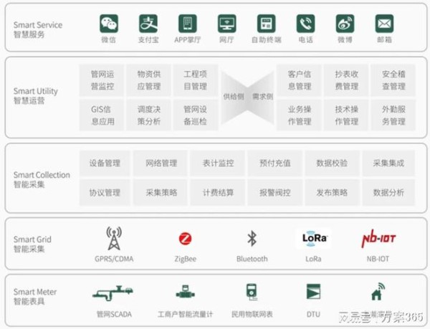430x329 pixels.
Task: Select the red NB-IOT logo
Action: [378, 240]
